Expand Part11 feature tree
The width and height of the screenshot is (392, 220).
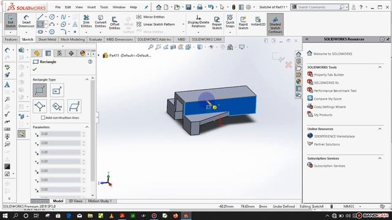pyautogui.click(x=99, y=56)
